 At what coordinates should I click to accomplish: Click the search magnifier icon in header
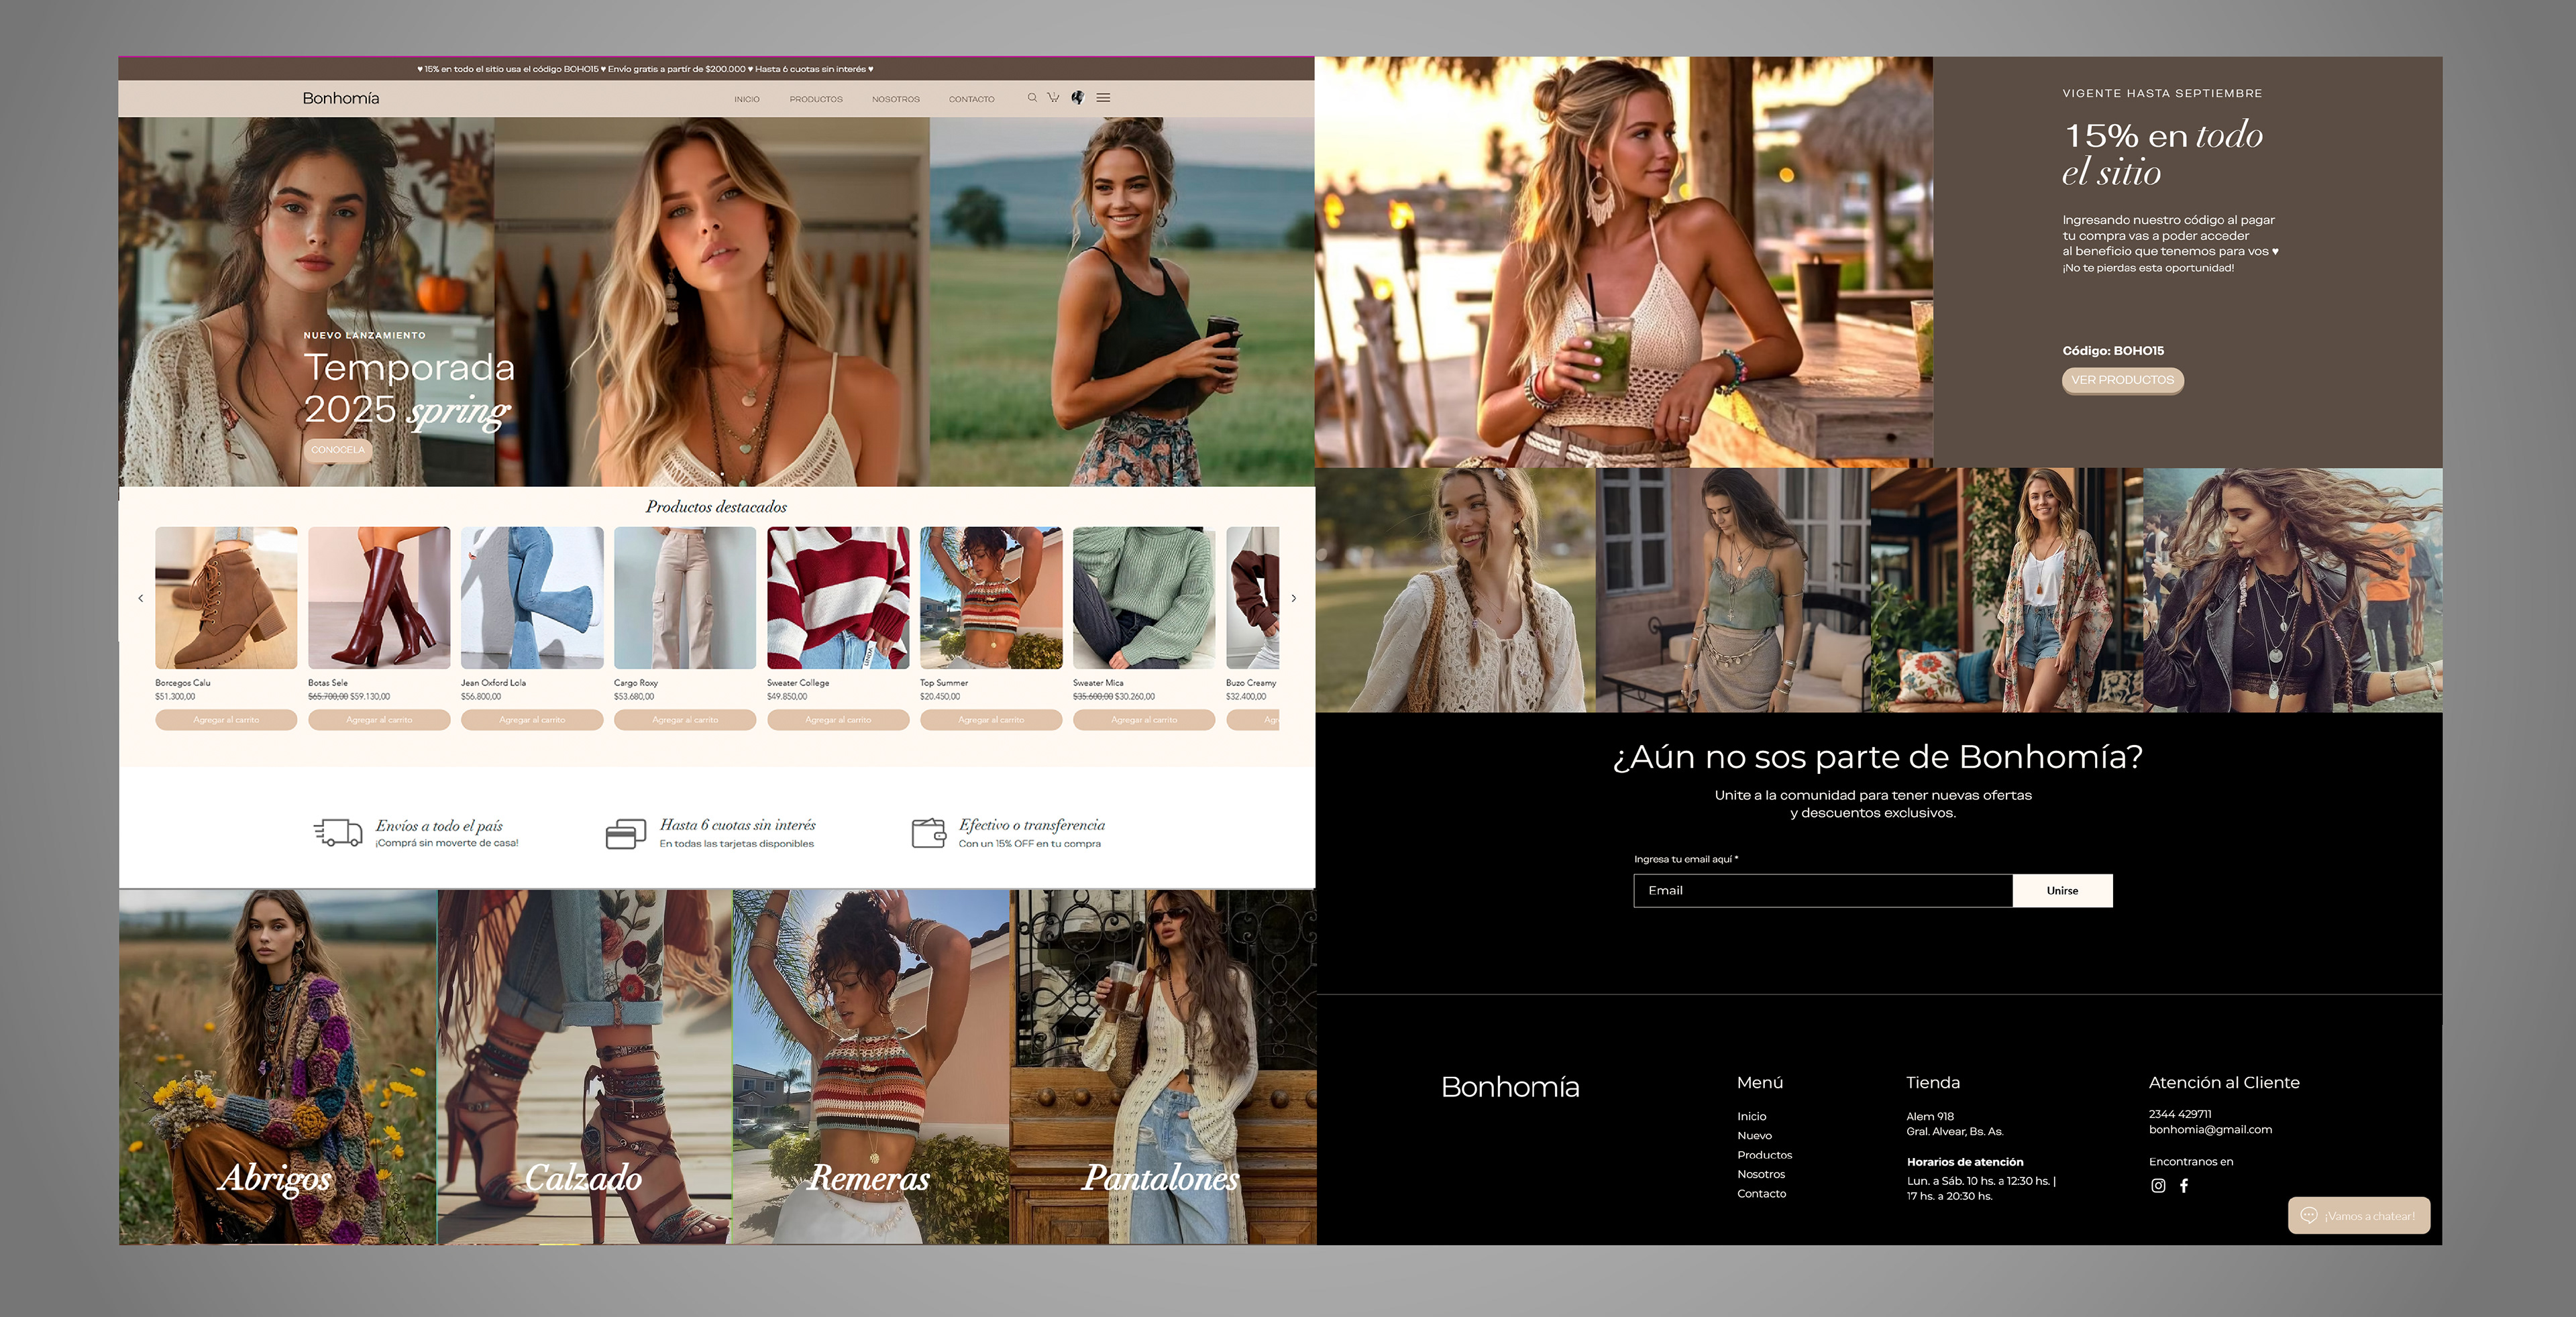pos(1032,98)
